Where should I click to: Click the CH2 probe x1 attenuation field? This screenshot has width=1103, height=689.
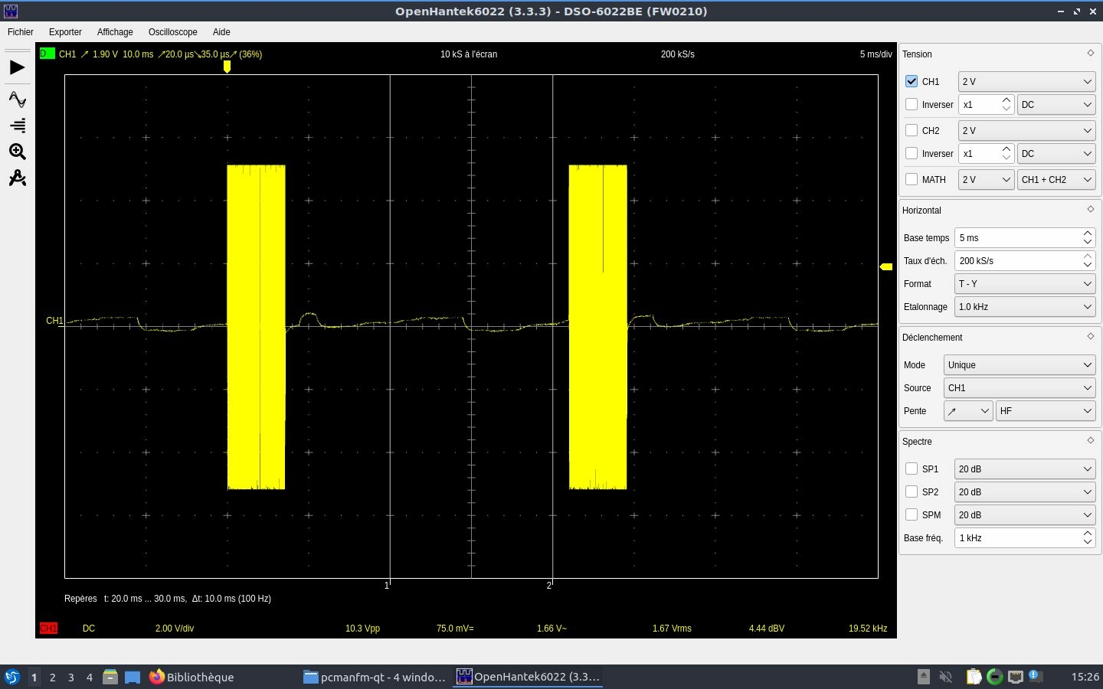click(986, 153)
